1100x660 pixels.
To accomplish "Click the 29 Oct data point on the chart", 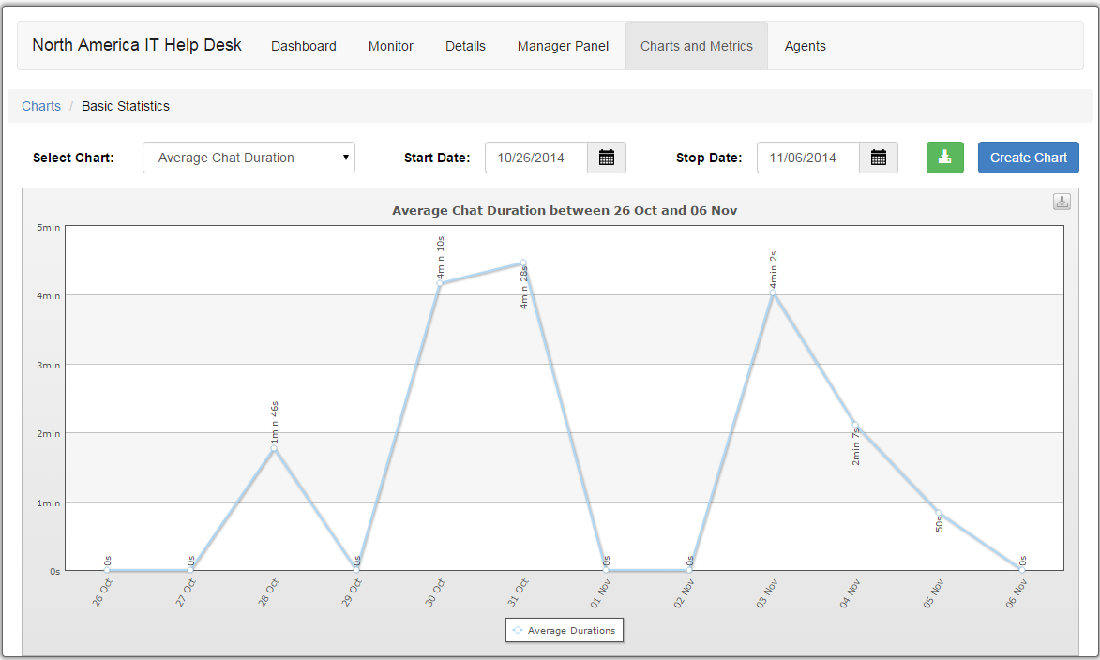I will [356, 570].
